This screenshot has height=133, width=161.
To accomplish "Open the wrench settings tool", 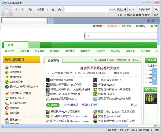I will [156, 10].
